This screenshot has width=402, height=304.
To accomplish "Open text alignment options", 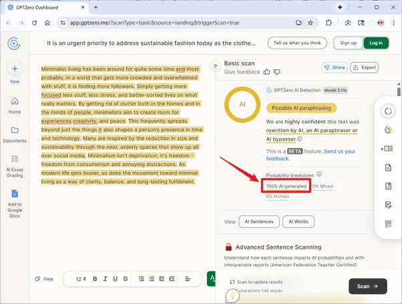I will (188, 279).
